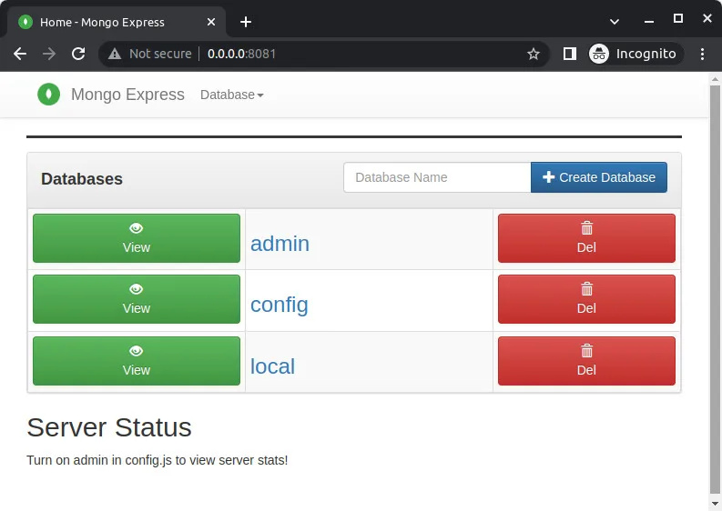The image size is (722, 511).
Task: Delete the admin database
Action: (x=586, y=238)
